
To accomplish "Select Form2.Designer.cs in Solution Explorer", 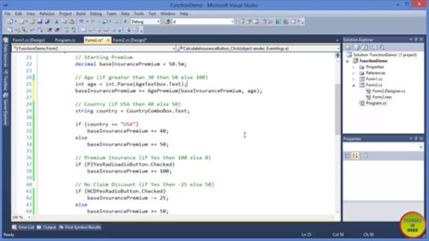I will point(389,91).
